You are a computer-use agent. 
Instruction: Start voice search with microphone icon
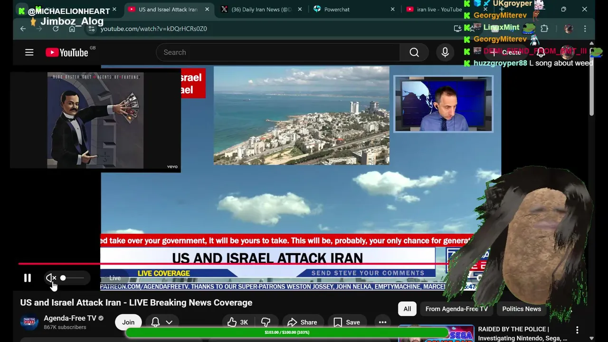pyautogui.click(x=445, y=52)
